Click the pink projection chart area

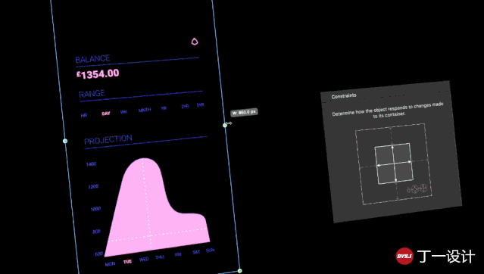pyautogui.click(x=155, y=210)
